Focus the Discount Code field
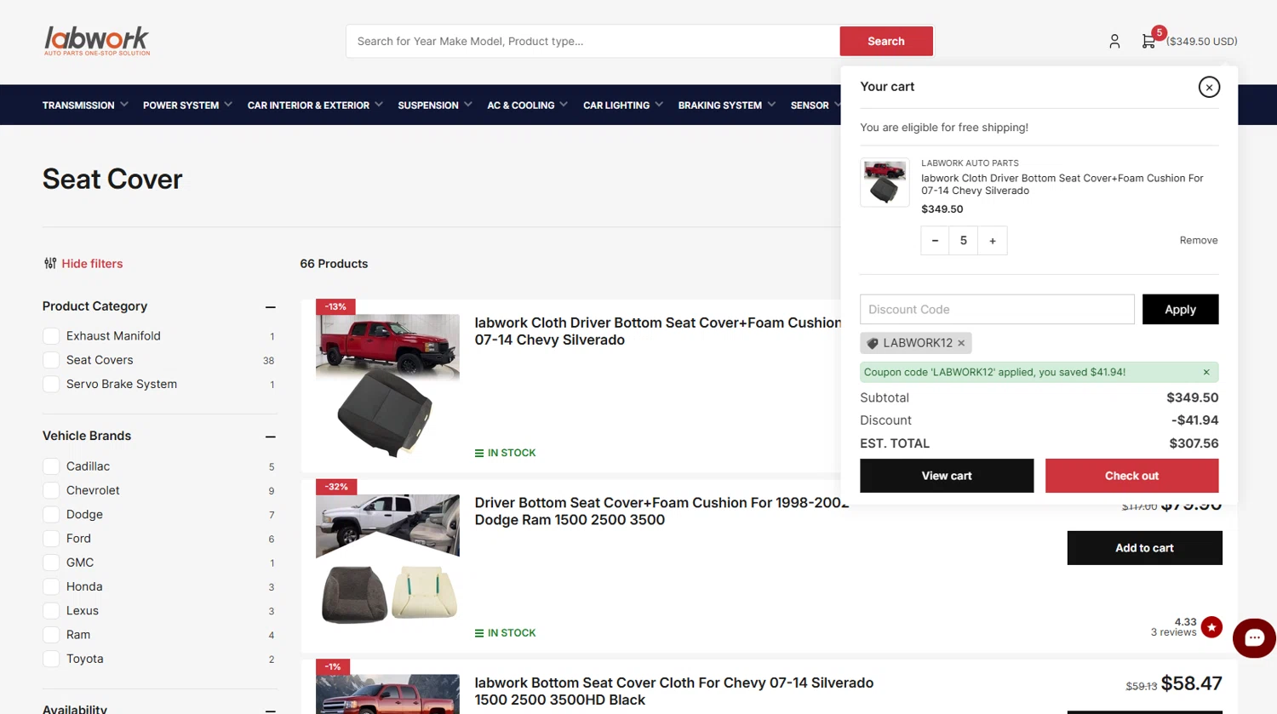This screenshot has width=1277, height=714. (x=997, y=310)
